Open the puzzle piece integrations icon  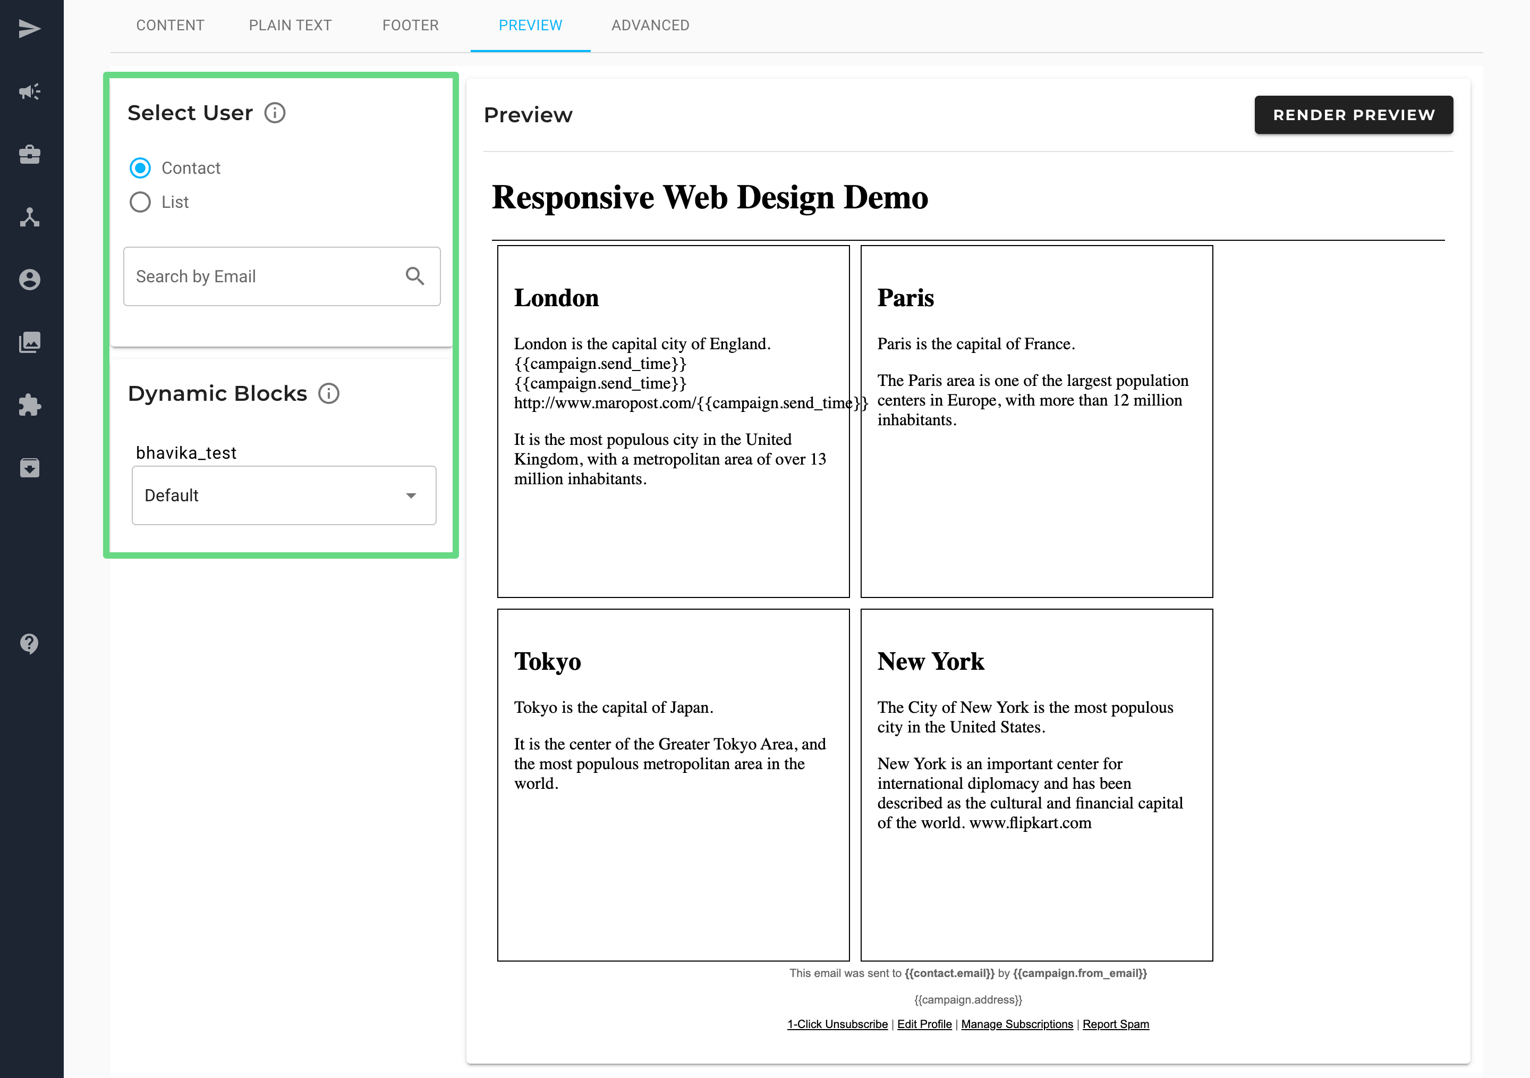[30, 405]
